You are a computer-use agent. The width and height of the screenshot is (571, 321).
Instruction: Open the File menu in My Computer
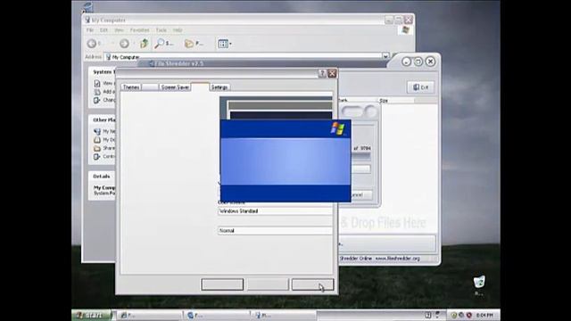pyautogui.click(x=90, y=30)
